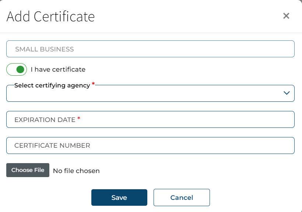Viewport: 302px width, 212px height.
Task: Click the "Select certifying agency" label
Action: coord(52,85)
